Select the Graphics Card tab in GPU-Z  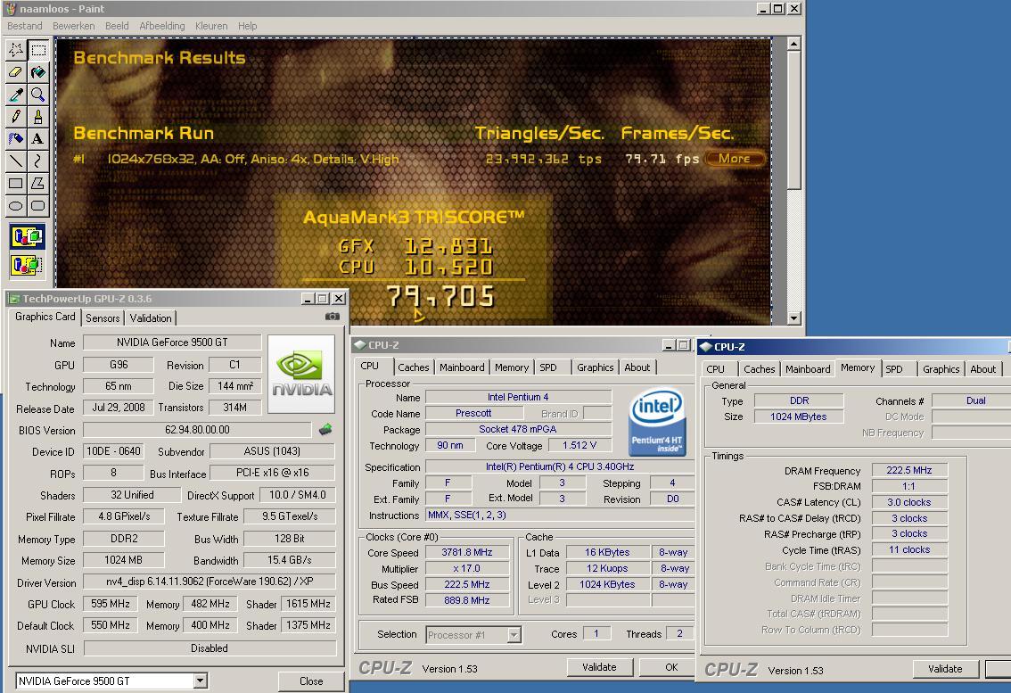[x=45, y=316]
